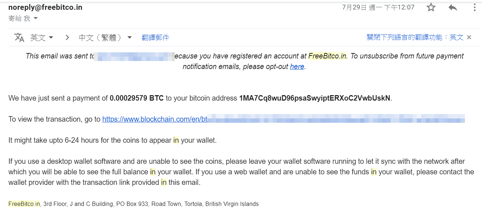The image size is (482, 215).
Task: Star this email from FreeBitco.in
Action: [x=431, y=7]
